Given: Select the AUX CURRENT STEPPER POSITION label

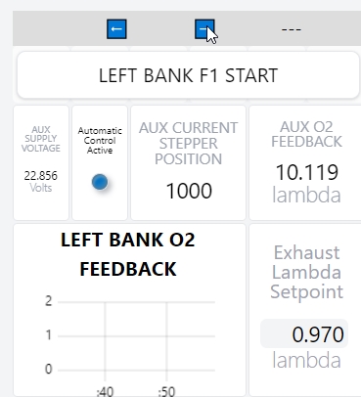Looking at the screenshot, I should (x=189, y=144).
